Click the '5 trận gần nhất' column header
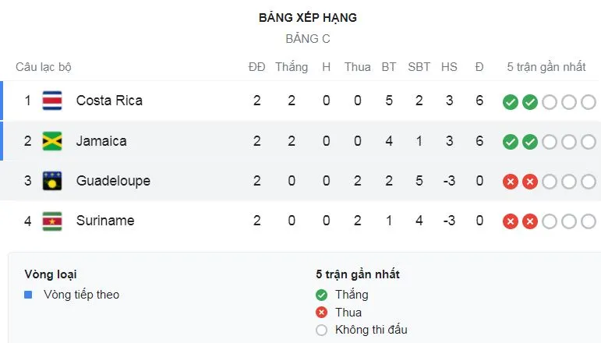The image size is (601, 343). (546, 67)
